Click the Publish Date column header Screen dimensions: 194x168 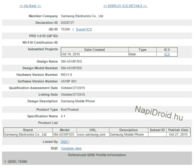(178, 130)
